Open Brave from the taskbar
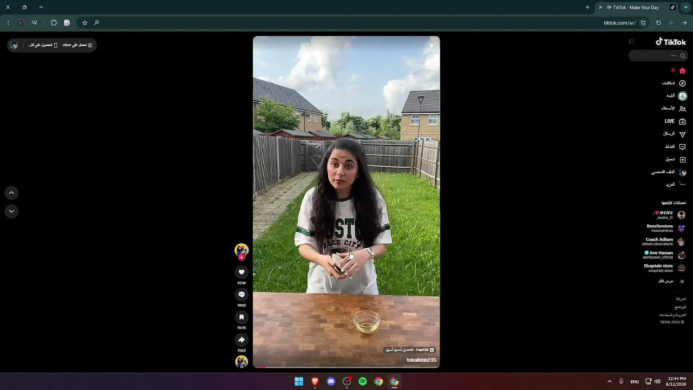Image resolution: width=693 pixels, height=390 pixels. (315, 381)
